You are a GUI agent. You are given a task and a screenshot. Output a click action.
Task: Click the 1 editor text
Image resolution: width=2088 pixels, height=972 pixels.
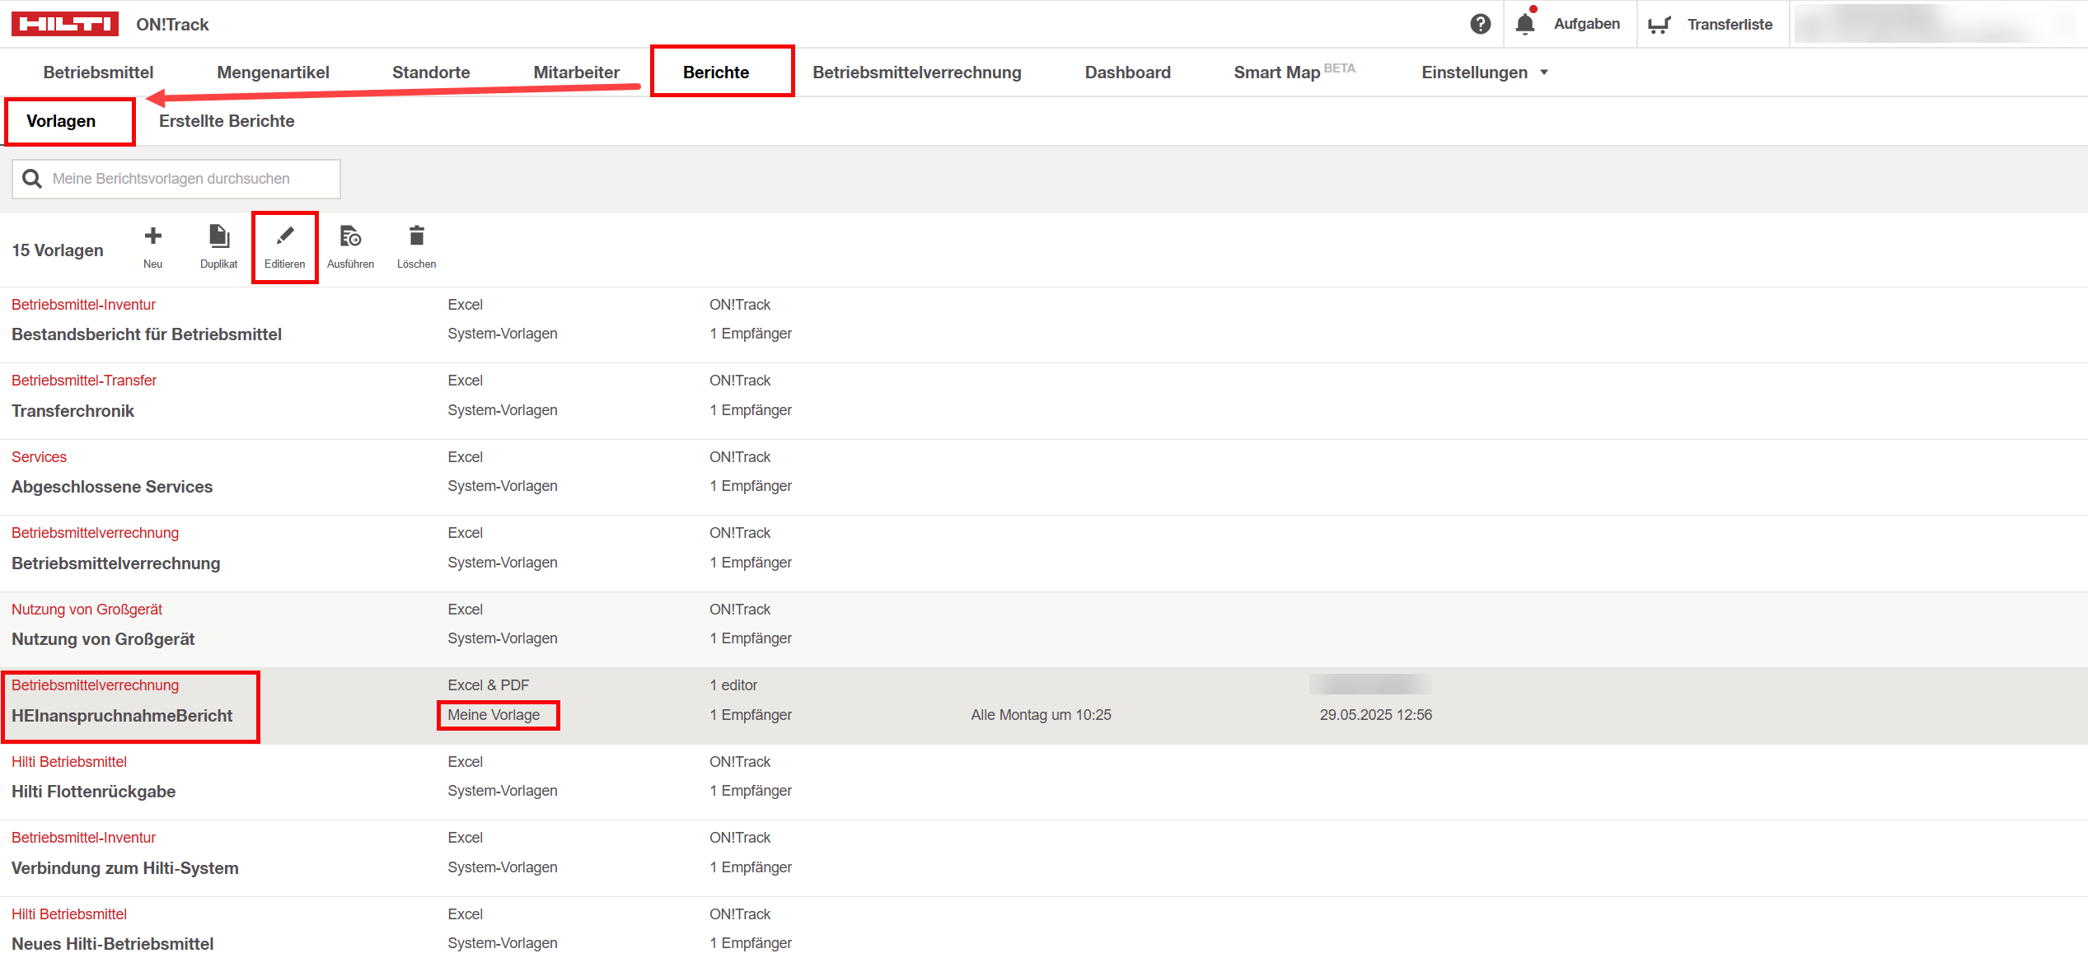pos(733,685)
